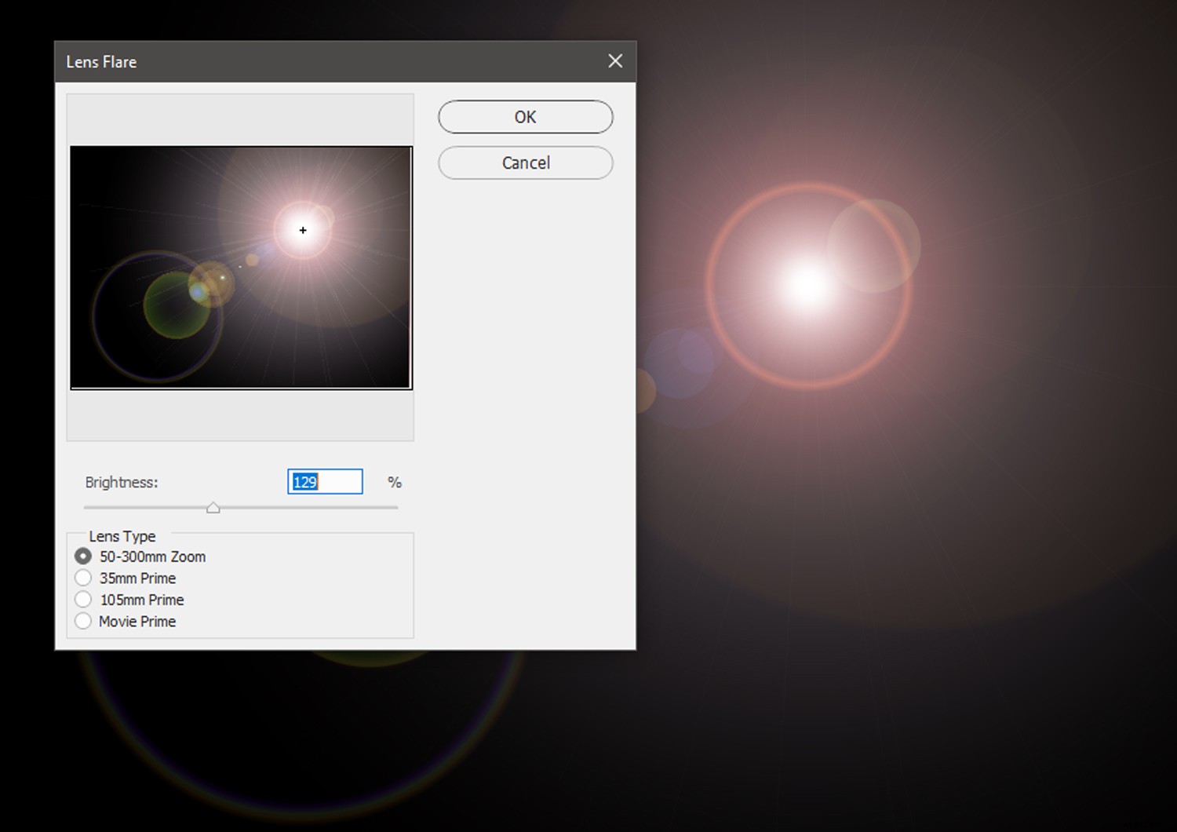Screen dimensions: 1177x832
Task: Click the flare center crosshair in preview
Action: (303, 230)
